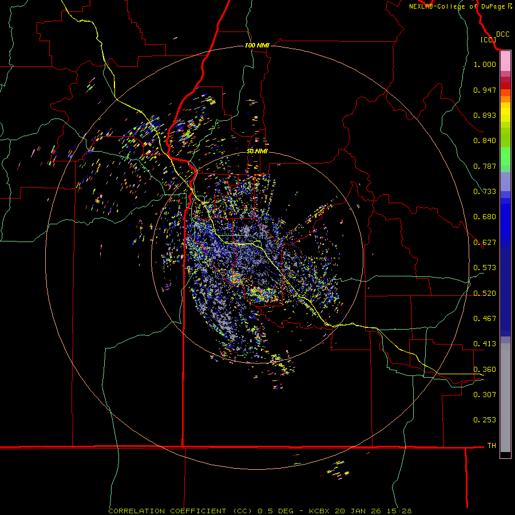Click the 1.000 value on the color scale
515x515 pixels.
point(485,64)
